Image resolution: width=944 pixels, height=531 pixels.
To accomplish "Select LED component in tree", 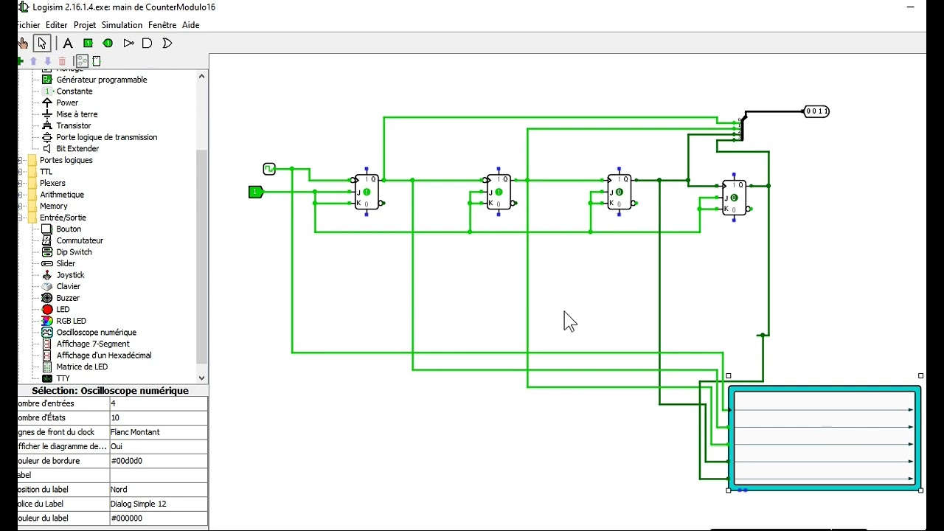I will pos(63,309).
